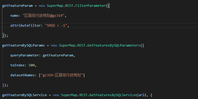The width and height of the screenshot is (198, 99).
Task: Select the GetFeaturesBySQLService class name
Action: click(x=113, y=95)
